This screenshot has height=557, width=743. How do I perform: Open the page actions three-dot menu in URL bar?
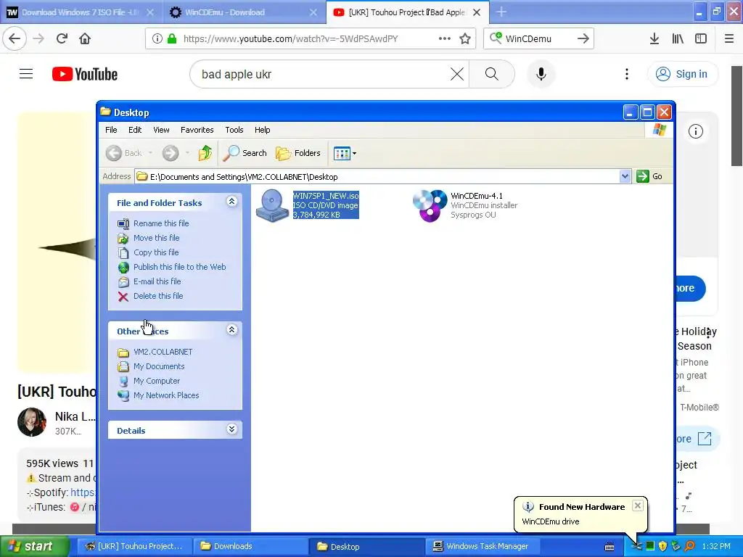(x=445, y=38)
